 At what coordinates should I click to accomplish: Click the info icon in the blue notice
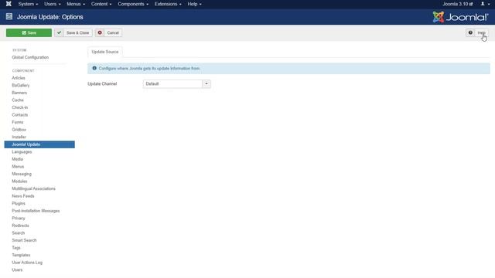click(94, 68)
